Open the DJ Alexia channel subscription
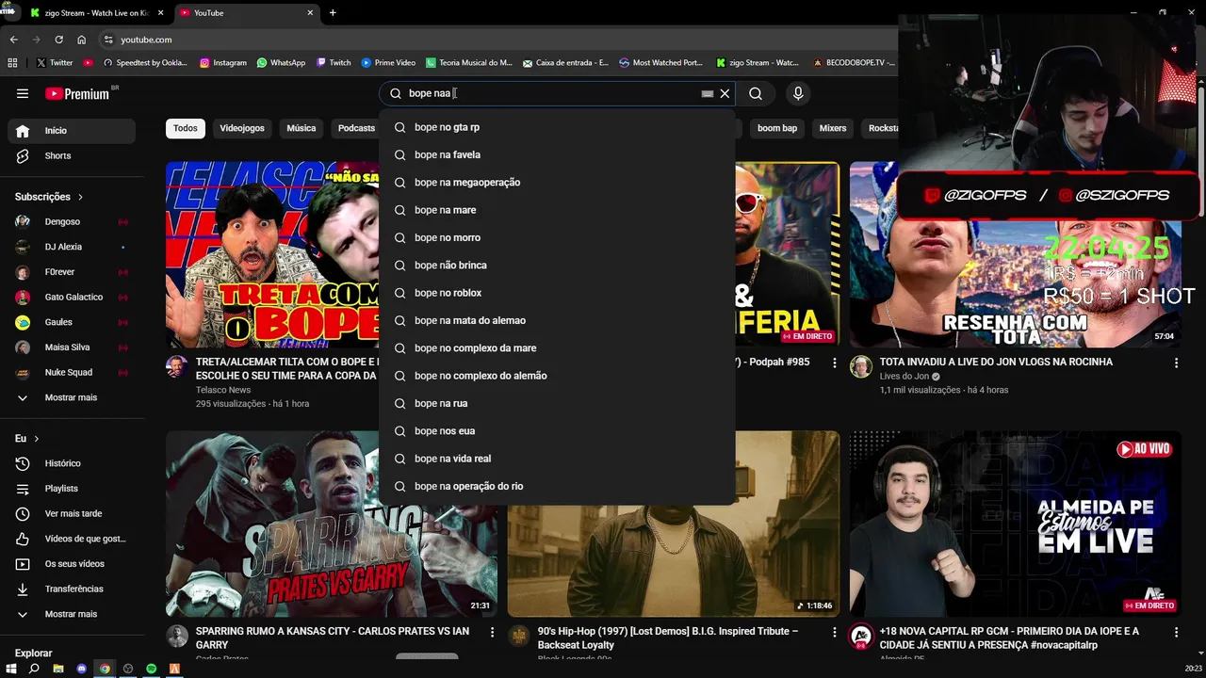 click(72, 247)
